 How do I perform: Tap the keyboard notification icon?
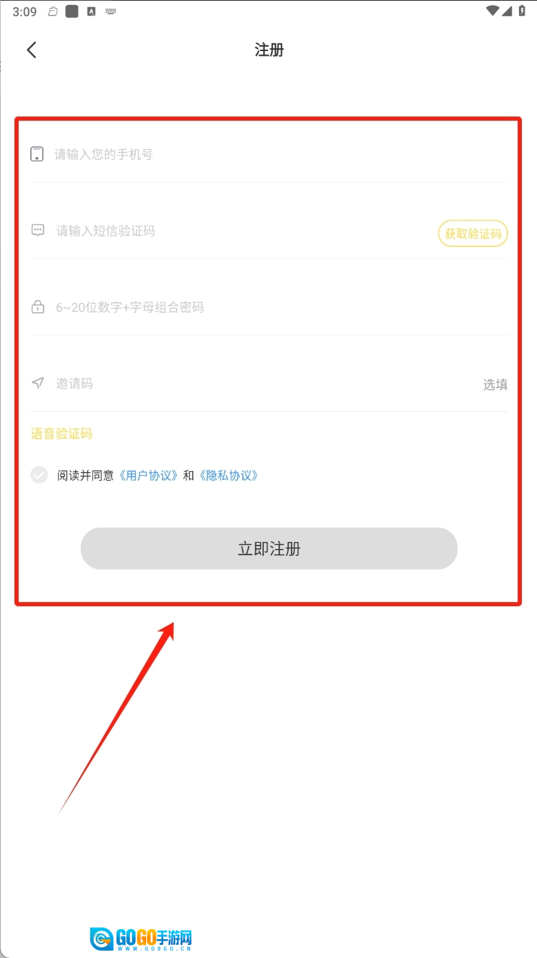110,12
